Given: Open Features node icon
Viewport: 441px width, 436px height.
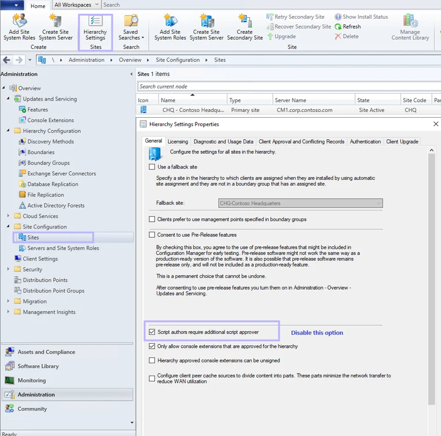Looking at the screenshot, I should pyautogui.click(x=22, y=109).
